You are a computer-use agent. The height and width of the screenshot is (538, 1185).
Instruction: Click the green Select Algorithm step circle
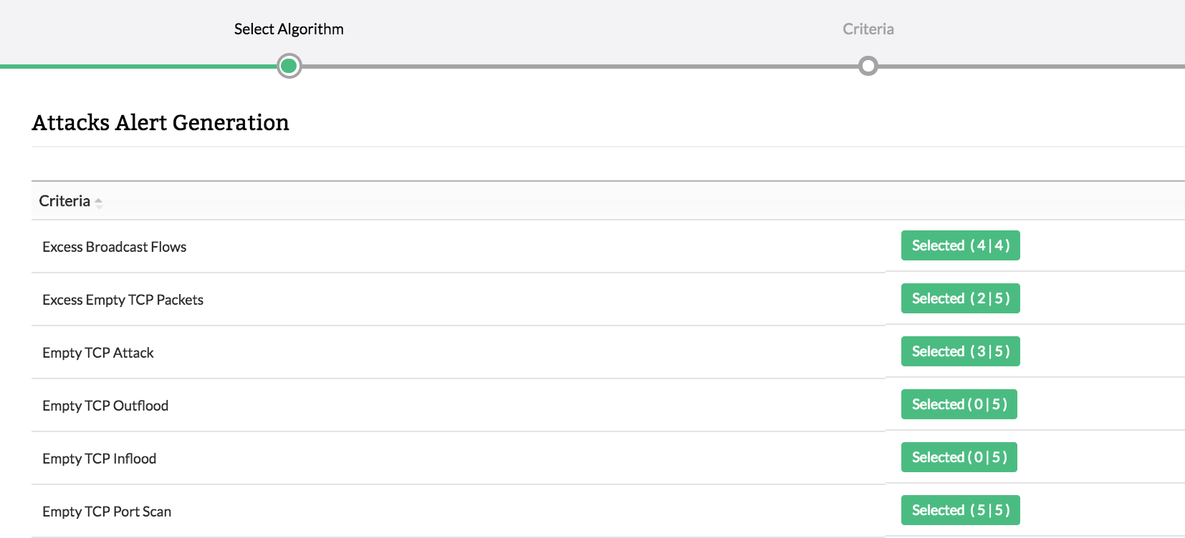(x=289, y=67)
